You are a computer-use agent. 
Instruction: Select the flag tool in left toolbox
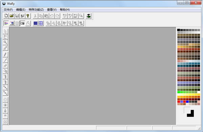click(x=5, y=37)
